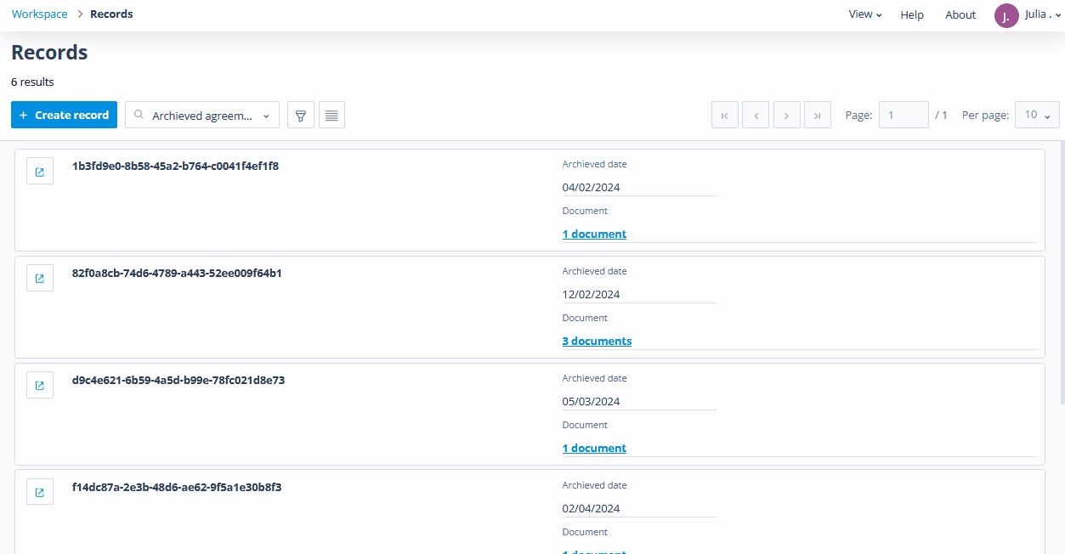Image resolution: width=1065 pixels, height=554 pixels.
Task: Click the list density view icon
Action: point(331,116)
